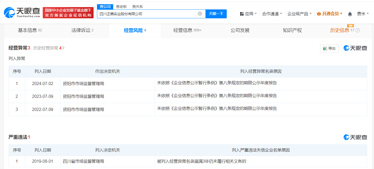This screenshot has height=169, width=374.
Task: Click the 导出 export button
Action: coord(329,48)
